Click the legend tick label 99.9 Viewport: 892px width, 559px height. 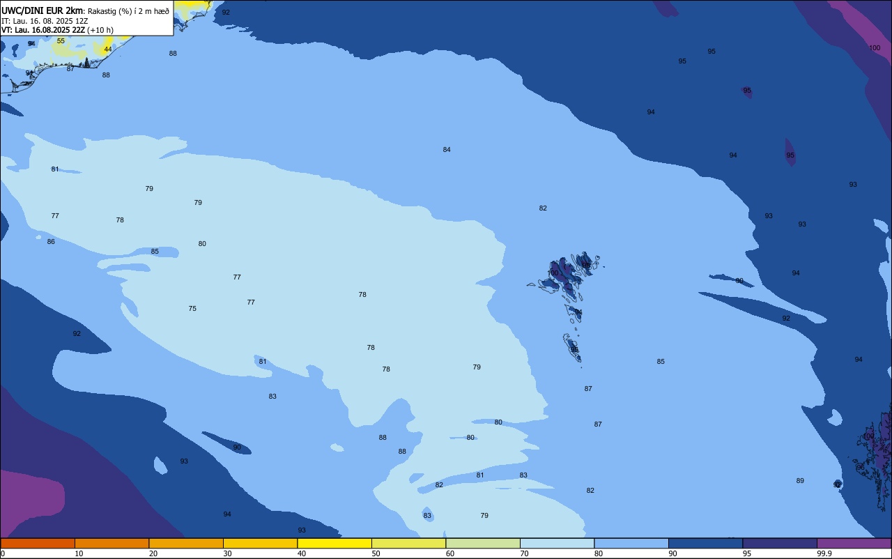coord(825,553)
